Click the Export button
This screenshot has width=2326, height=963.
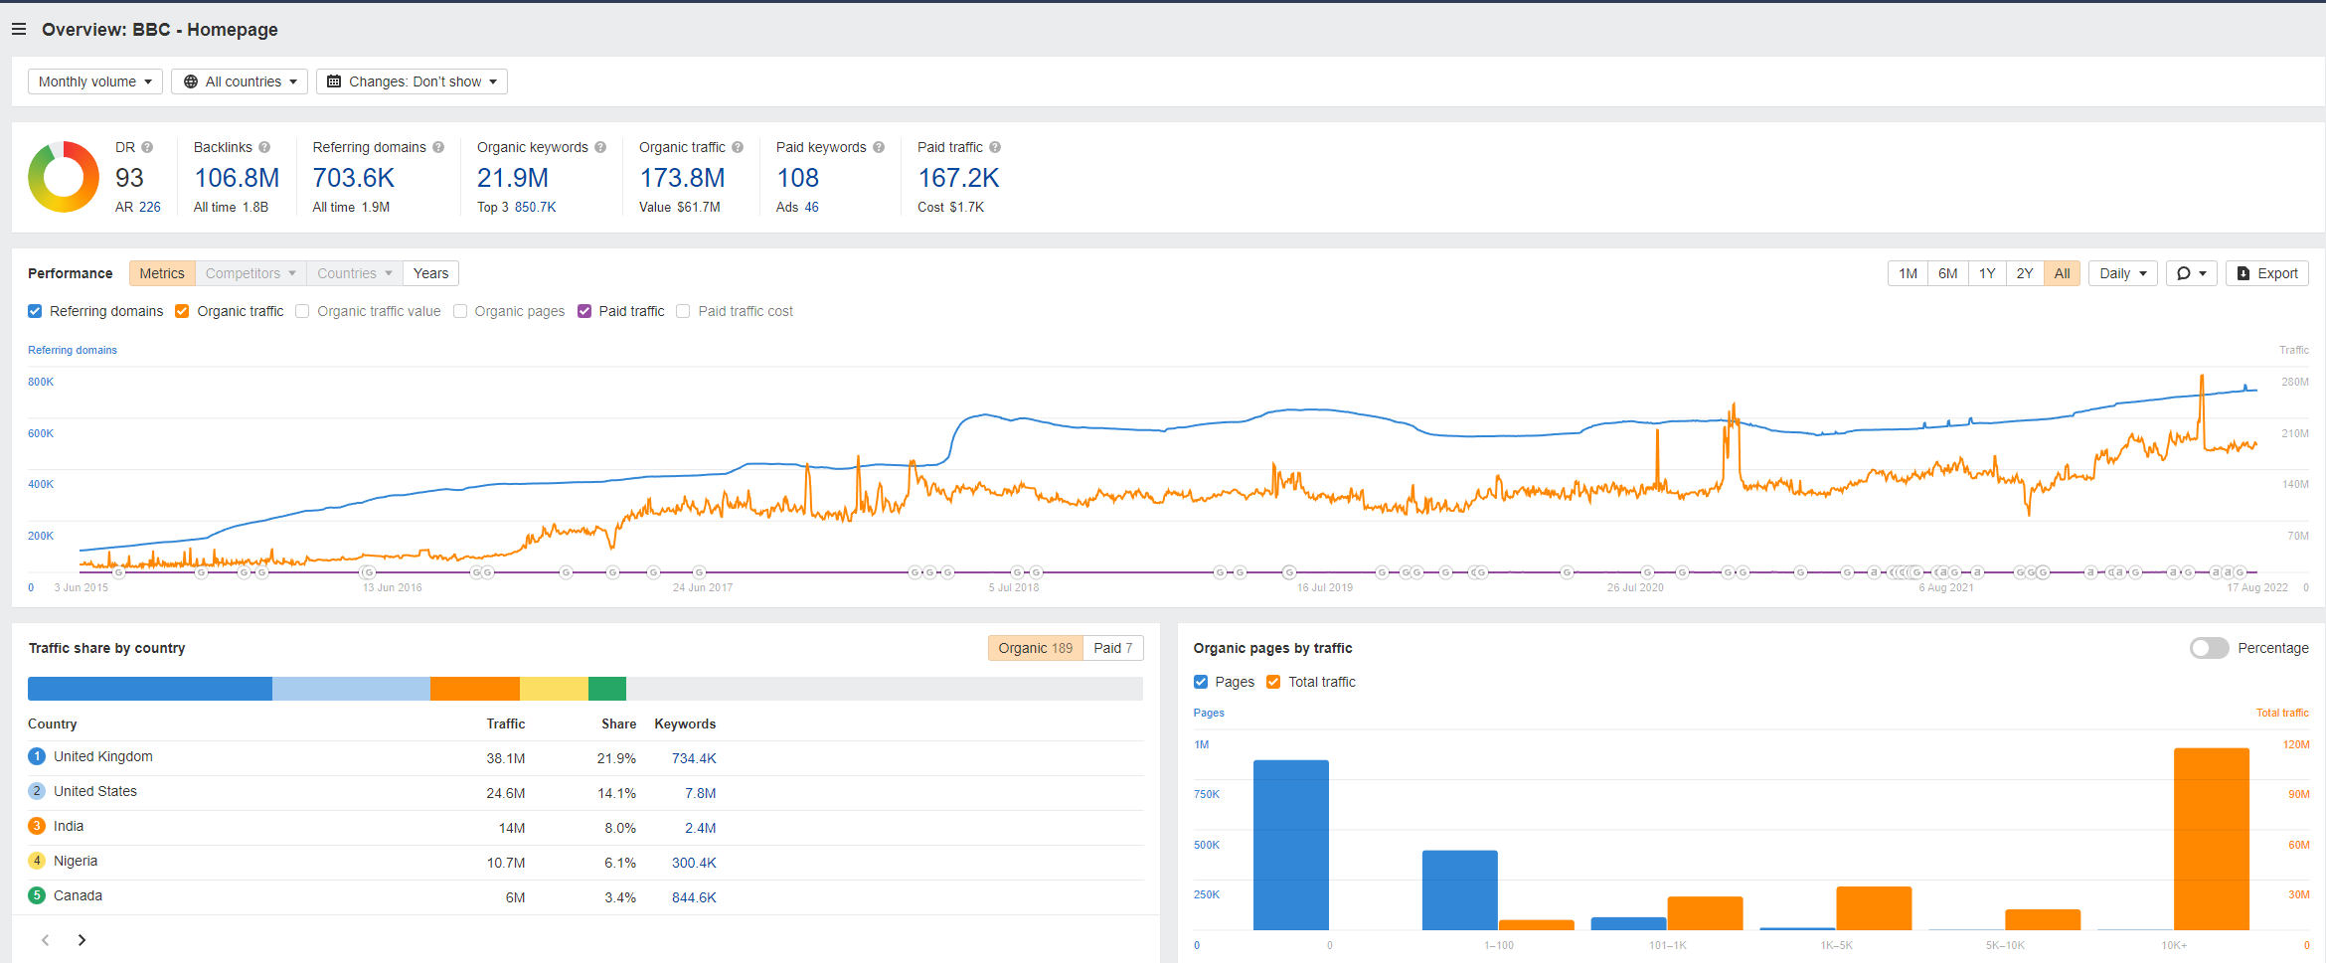(2267, 273)
